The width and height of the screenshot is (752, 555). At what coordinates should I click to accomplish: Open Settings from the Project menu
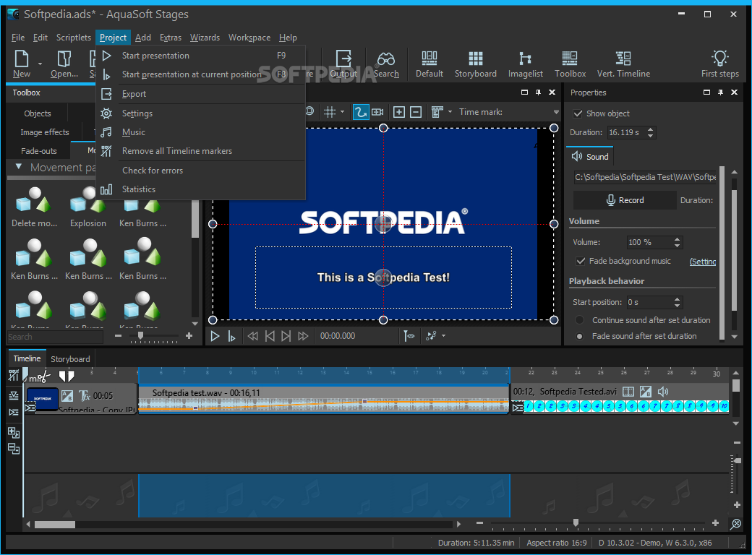coord(201,113)
